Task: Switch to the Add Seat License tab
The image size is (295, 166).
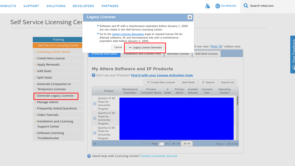Action: (206, 54)
